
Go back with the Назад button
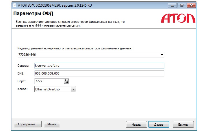click(x=136, y=124)
